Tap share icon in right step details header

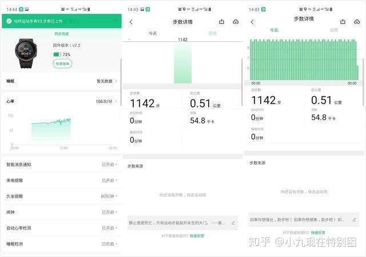(343, 22)
